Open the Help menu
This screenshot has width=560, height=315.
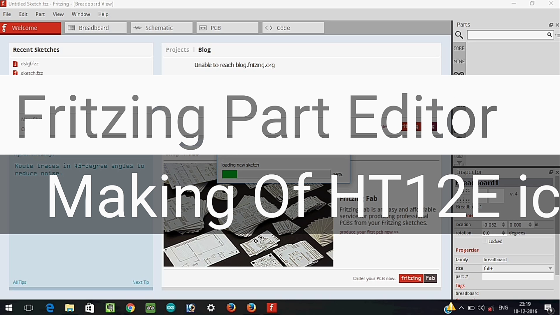[103, 14]
